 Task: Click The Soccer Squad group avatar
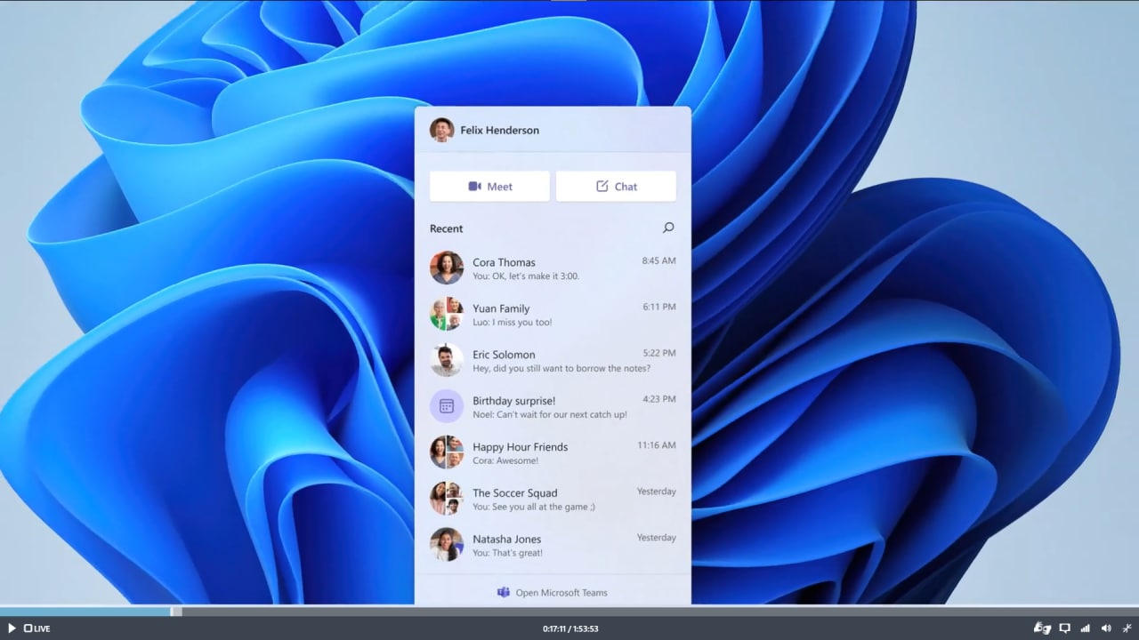[447, 499]
